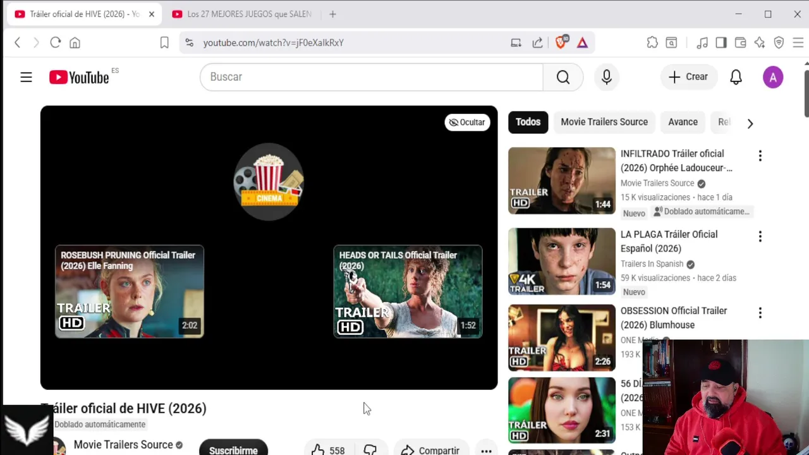809x455 pixels.
Task: Open the YouTube hamburger guide menu
Action: pyautogui.click(x=26, y=77)
